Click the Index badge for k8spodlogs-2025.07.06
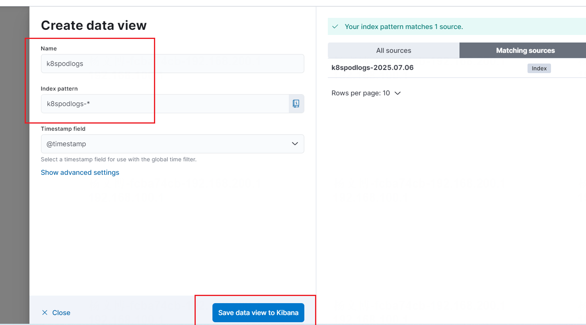 (x=539, y=68)
